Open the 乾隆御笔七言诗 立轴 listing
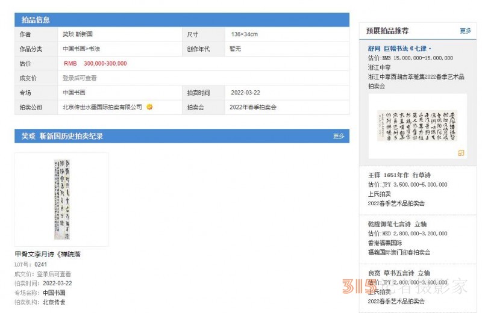482x313 pixels. 398,224
